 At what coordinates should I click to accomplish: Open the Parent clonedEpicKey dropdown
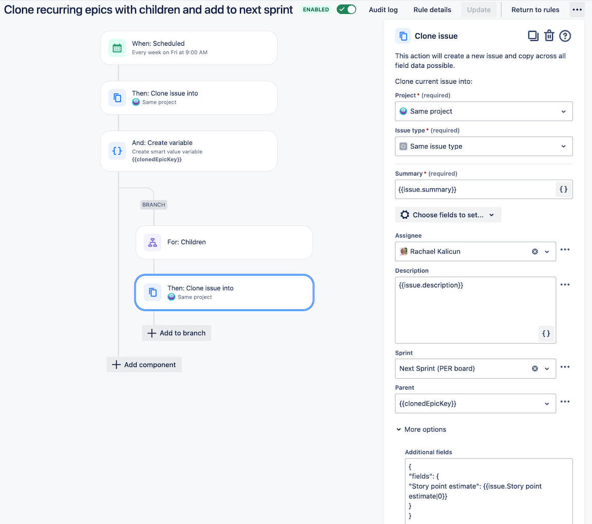tap(475, 403)
